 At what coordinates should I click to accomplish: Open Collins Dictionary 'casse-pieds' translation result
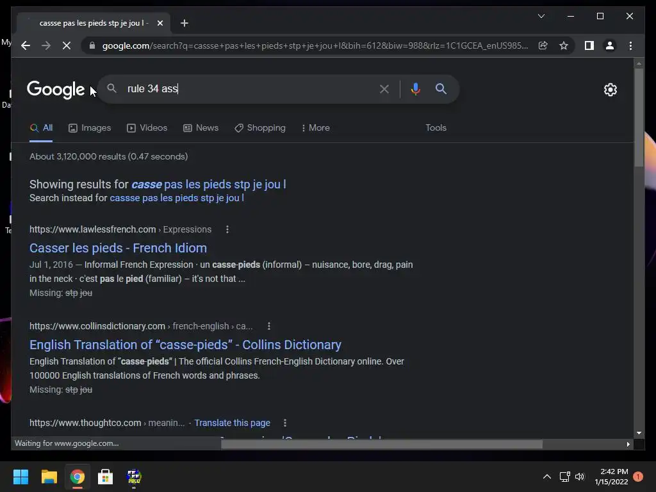tap(185, 345)
